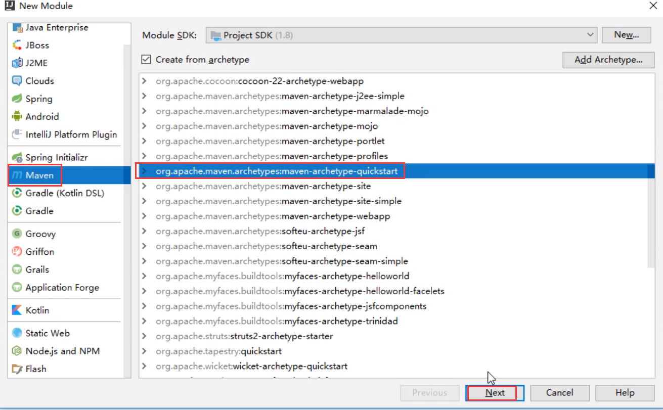Click the Add Archetype... button
This screenshot has width=663, height=410.
click(608, 60)
